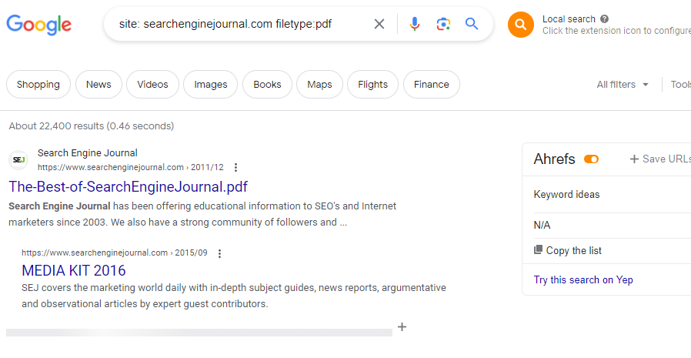Open the Maps filter
Image resolution: width=691 pixels, height=358 pixels.
click(x=319, y=85)
